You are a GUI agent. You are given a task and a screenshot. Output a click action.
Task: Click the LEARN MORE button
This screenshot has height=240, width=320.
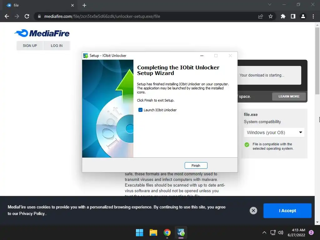(289, 96)
